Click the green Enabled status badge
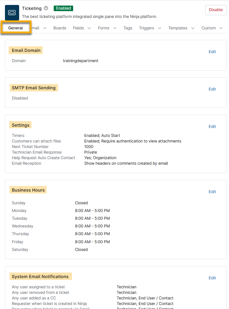Image resolution: width=229 pixels, height=309 pixels. (63, 8)
